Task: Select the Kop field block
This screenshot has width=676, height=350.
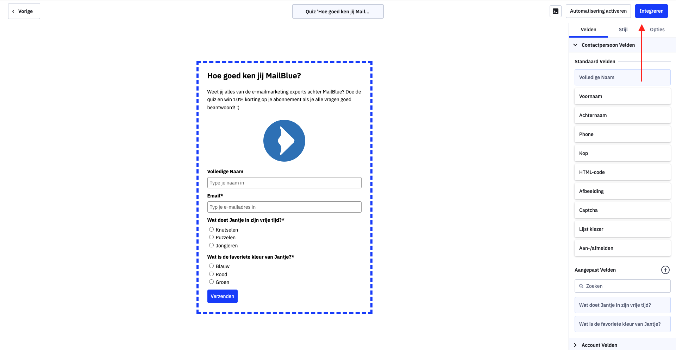Action: [x=622, y=153]
